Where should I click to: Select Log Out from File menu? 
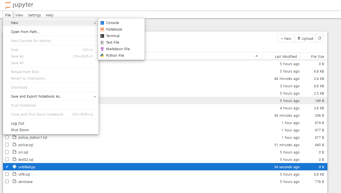51,123
